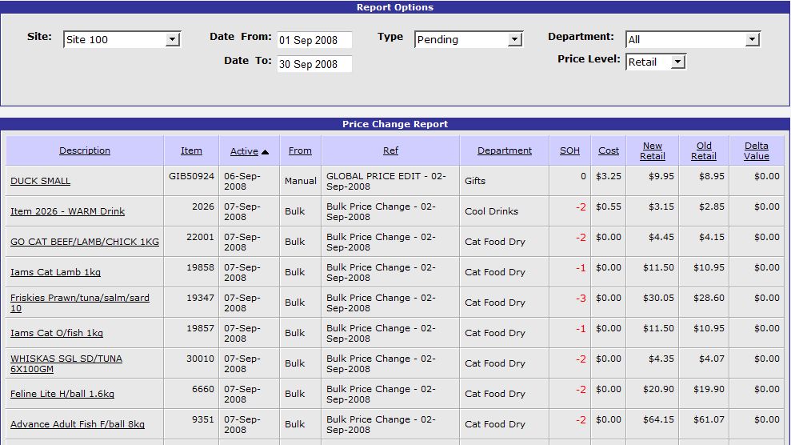Open the Site dropdown showing Site 100

[x=122, y=39]
